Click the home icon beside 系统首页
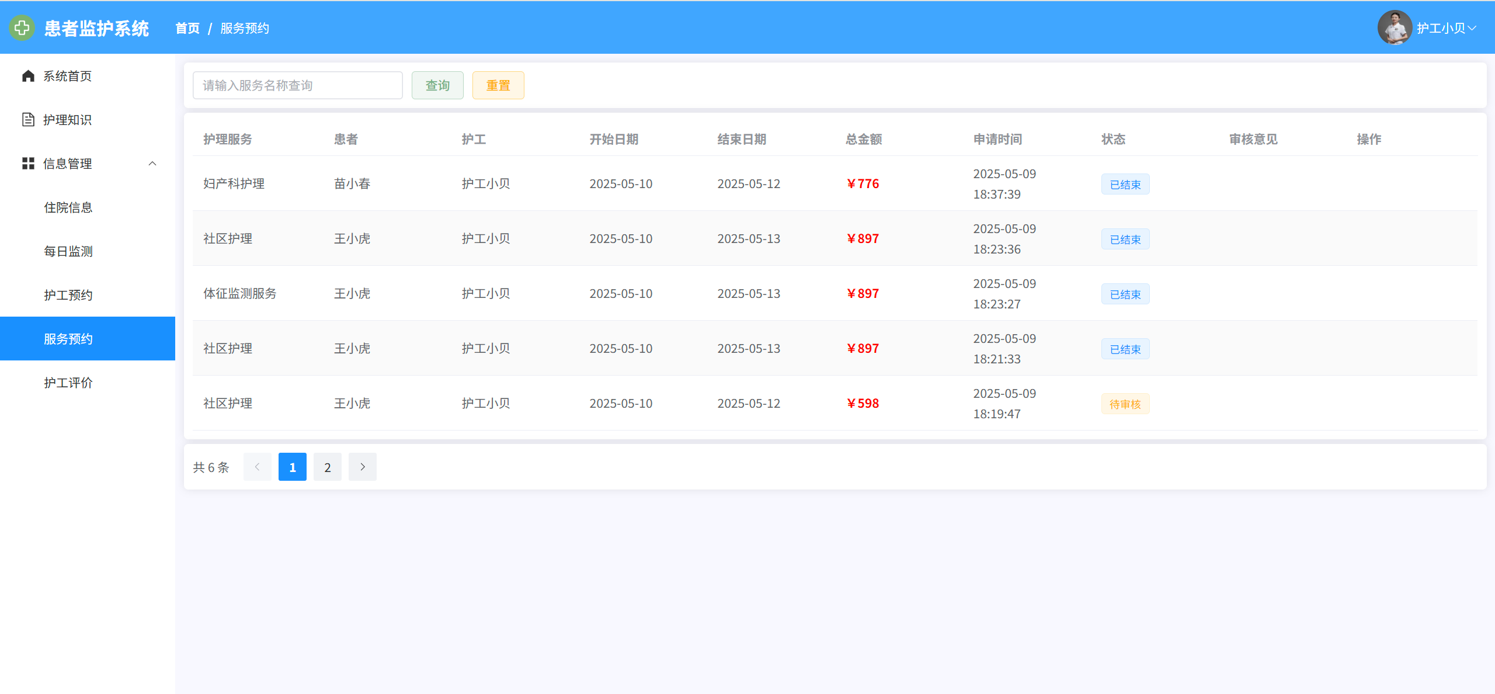 point(28,76)
